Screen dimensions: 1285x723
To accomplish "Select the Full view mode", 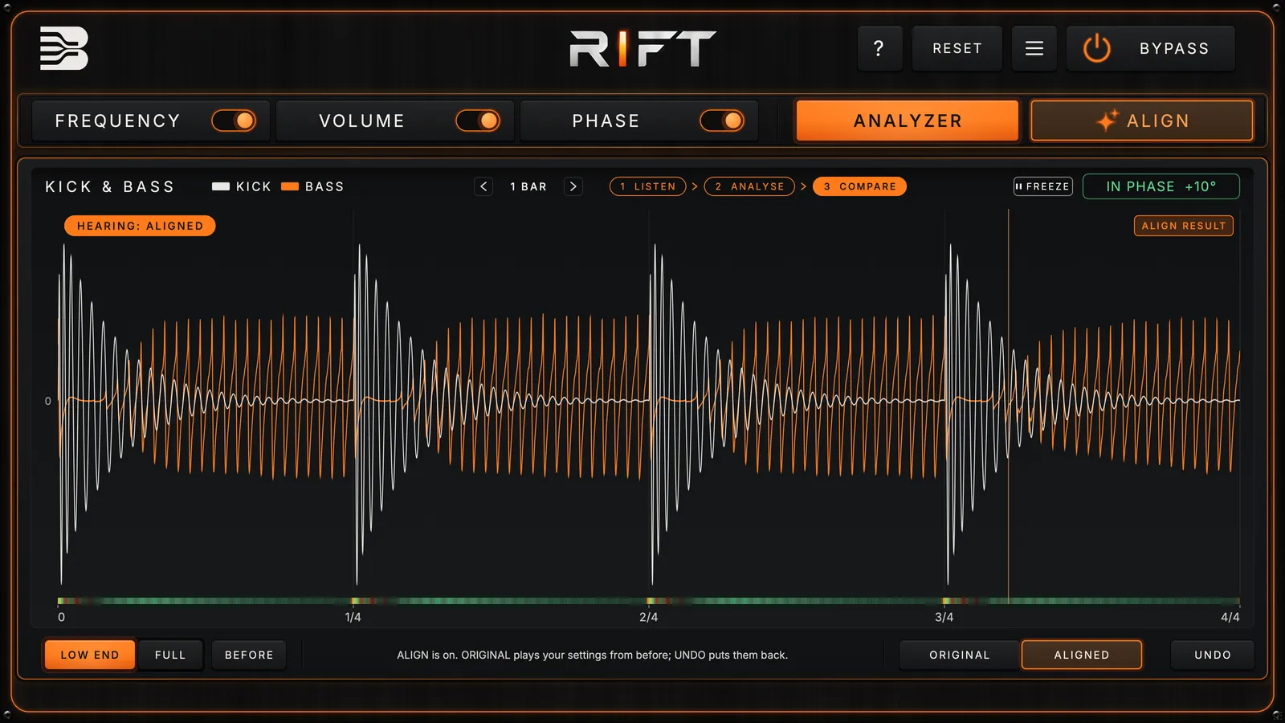I will click(170, 655).
